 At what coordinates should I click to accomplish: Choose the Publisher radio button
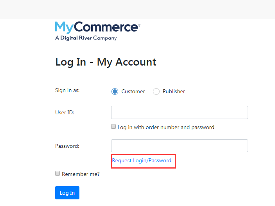click(156, 91)
